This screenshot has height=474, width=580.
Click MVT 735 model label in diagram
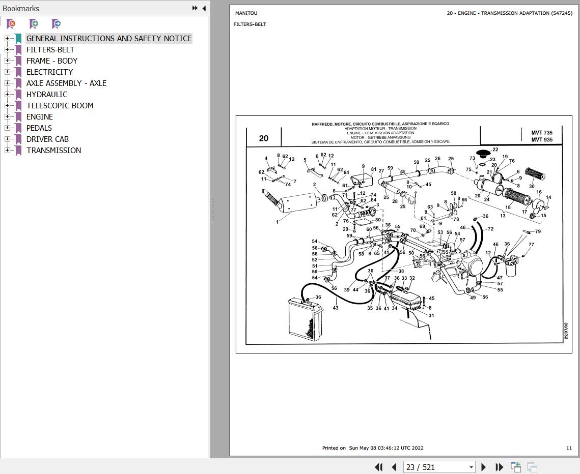click(x=542, y=132)
